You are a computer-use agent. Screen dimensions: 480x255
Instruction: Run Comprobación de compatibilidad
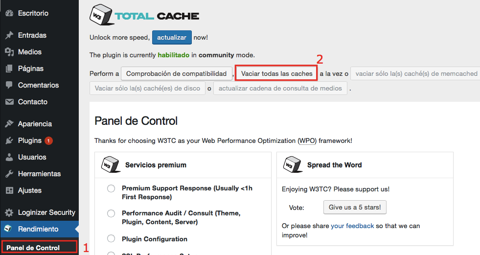click(x=176, y=73)
